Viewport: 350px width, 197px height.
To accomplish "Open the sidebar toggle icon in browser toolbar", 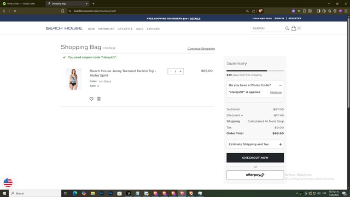I will coord(318,11).
